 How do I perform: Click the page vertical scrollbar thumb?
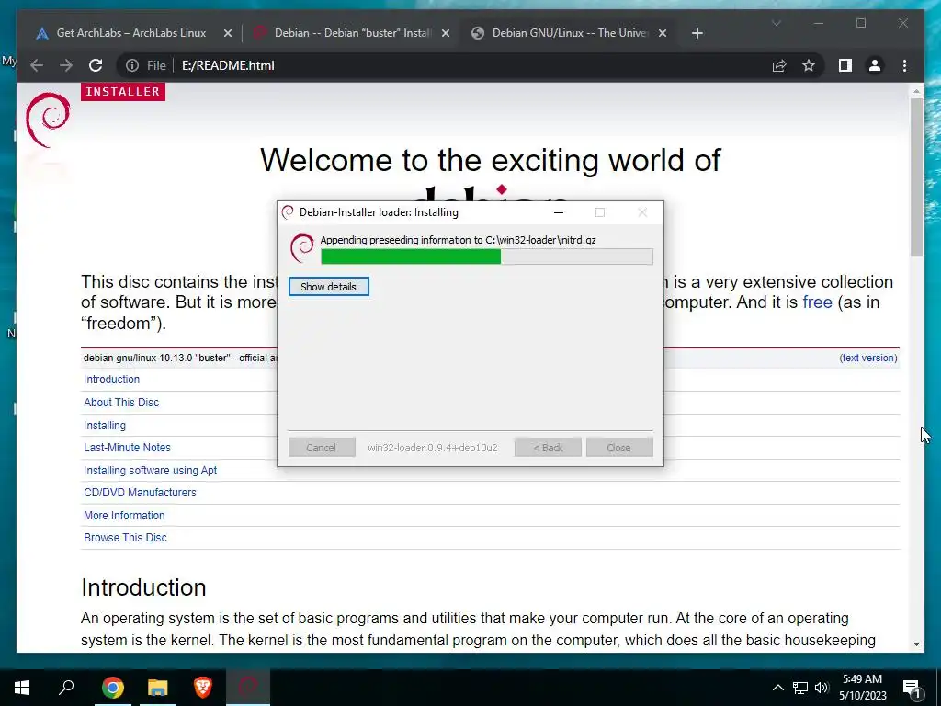point(916,177)
